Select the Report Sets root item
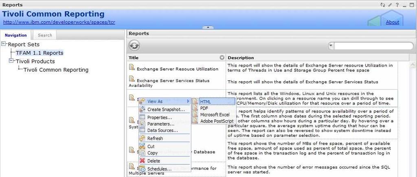 click(x=24, y=45)
